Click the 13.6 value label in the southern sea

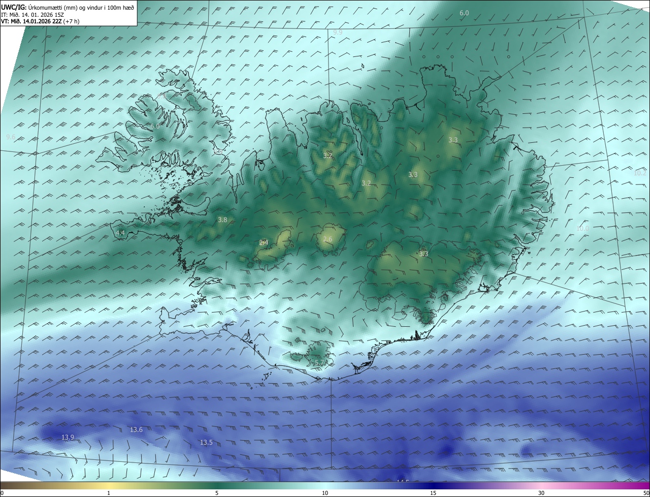pyautogui.click(x=136, y=429)
